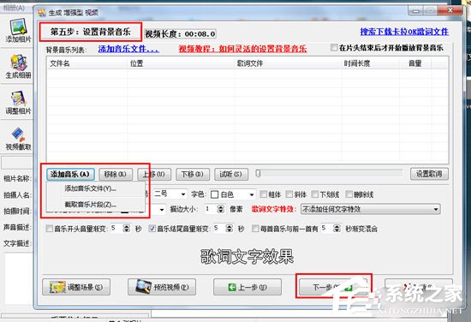
Task: Click the 调整相片 icon in sidebar
Action: 18,98
